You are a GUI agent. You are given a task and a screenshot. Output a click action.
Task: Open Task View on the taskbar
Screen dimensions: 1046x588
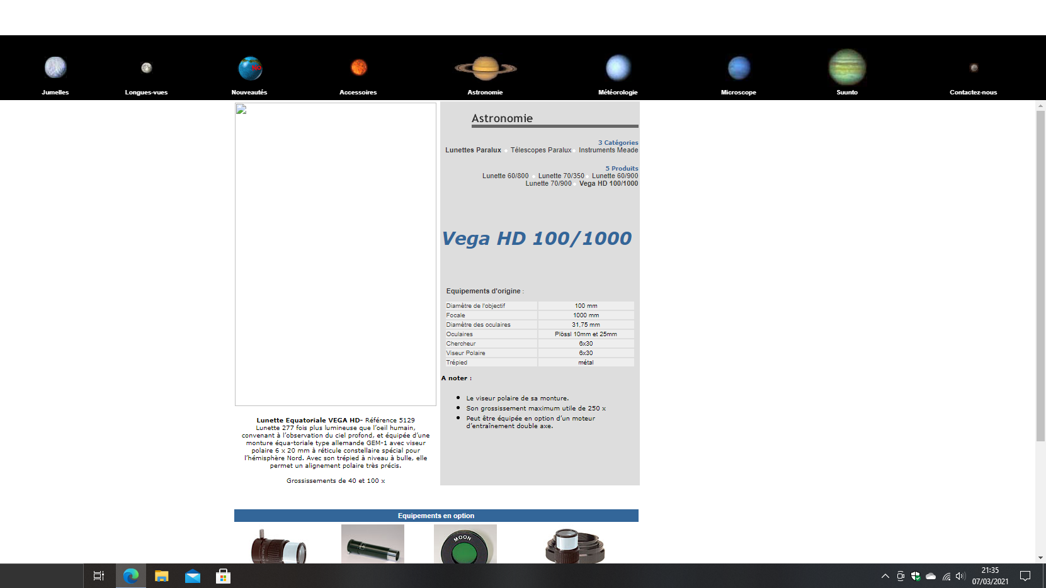(x=99, y=576)
